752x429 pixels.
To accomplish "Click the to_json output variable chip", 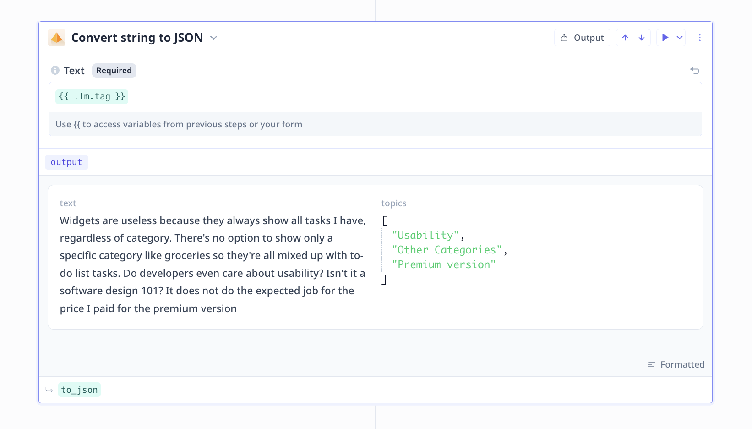I will coord(79,390).
